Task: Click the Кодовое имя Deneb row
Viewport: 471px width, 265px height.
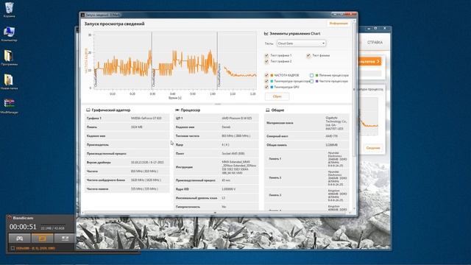Action: coord(216,127)
